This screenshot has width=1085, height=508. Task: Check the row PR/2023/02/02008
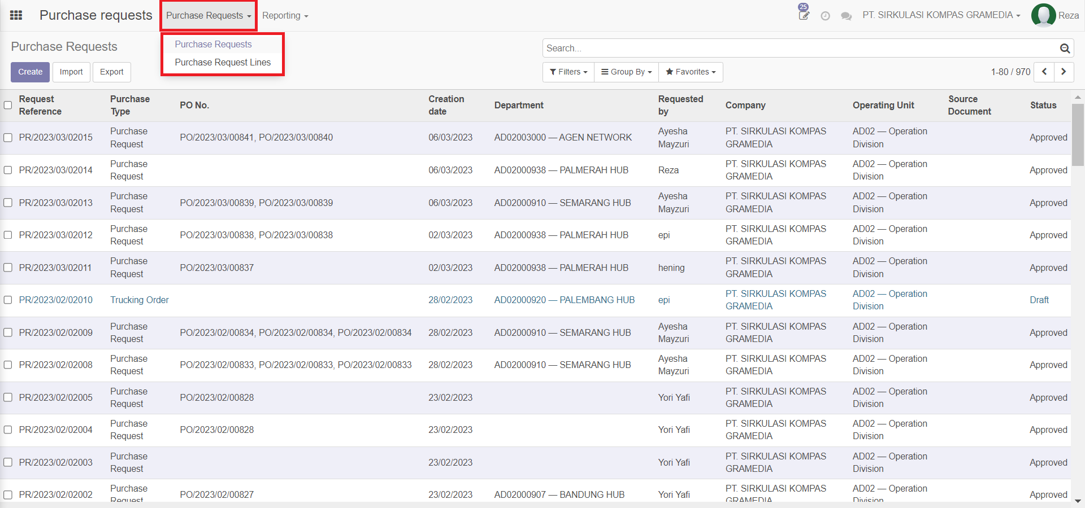[x=8, y=365]
